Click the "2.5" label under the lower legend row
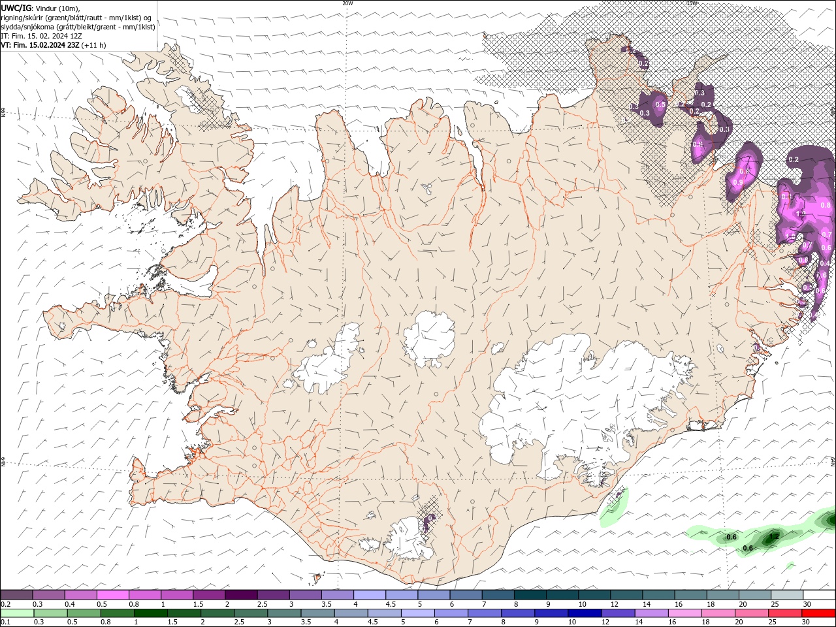 [x=239, y=623]
